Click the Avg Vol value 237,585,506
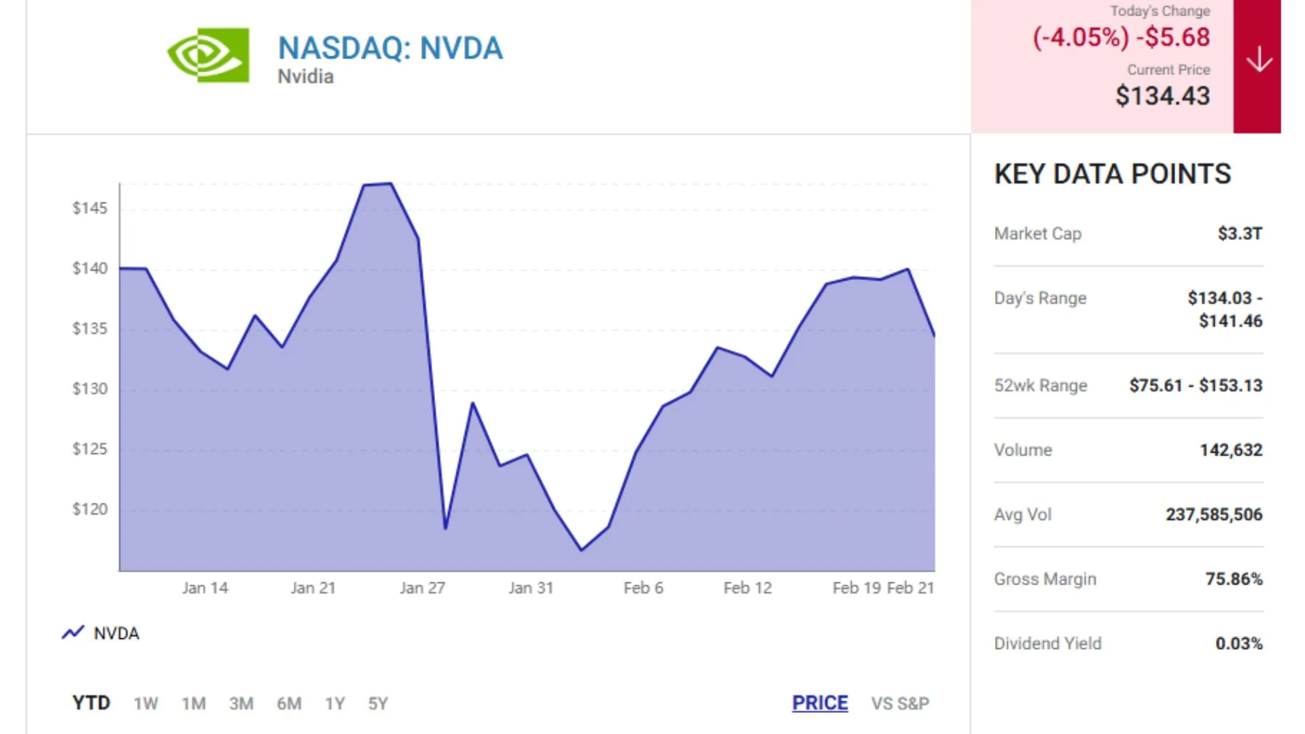This screenshot has width=1305, height=734. tap(1214, 514)
